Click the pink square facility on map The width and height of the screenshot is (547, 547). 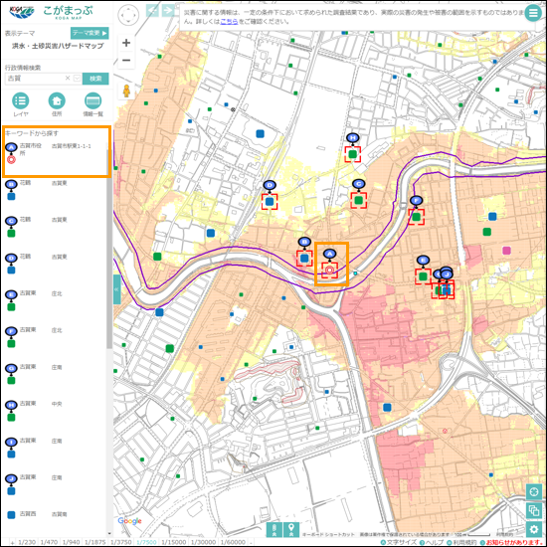tap(506, 250)
